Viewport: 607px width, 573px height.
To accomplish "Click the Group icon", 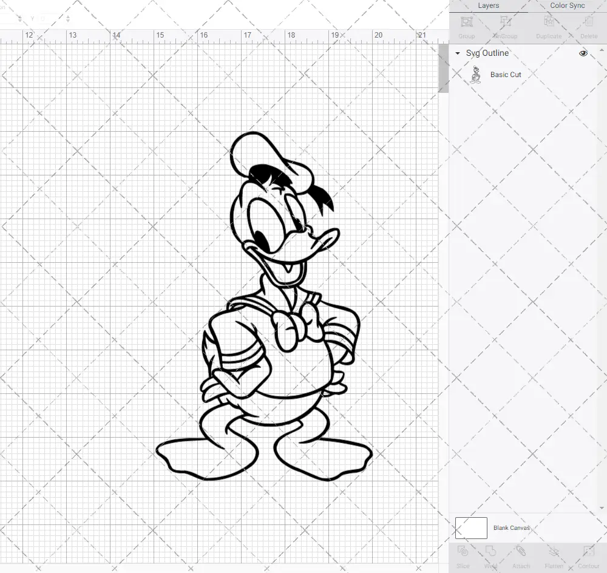I will tap(466, 27).
